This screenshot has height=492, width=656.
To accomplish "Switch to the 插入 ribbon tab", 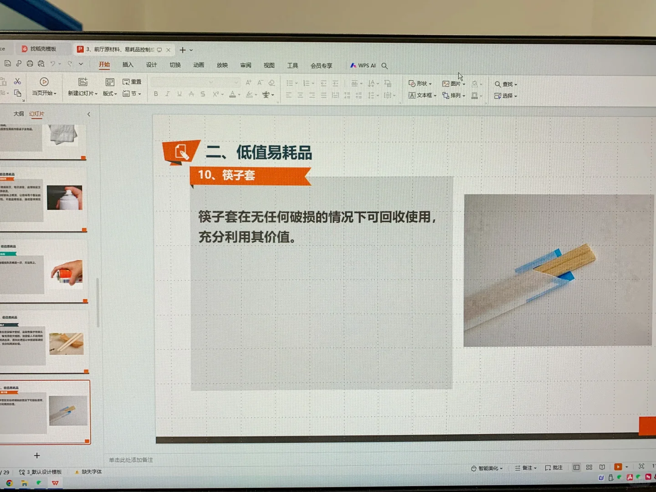I will [128, 65].
